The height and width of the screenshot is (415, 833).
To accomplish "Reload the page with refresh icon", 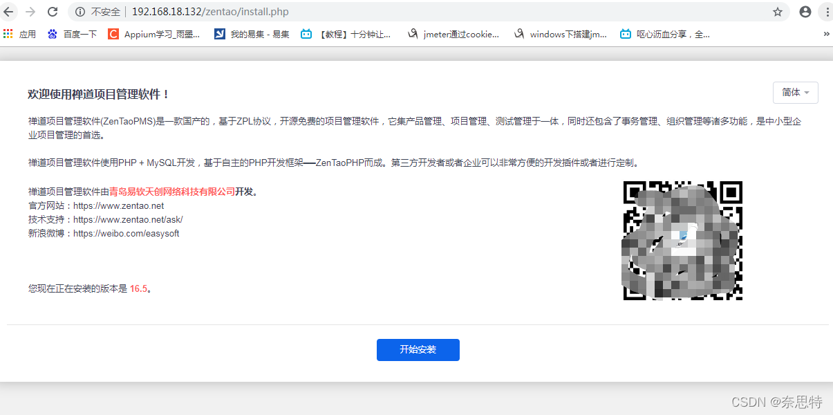I will pyautogui.click(x=53, y=12).
